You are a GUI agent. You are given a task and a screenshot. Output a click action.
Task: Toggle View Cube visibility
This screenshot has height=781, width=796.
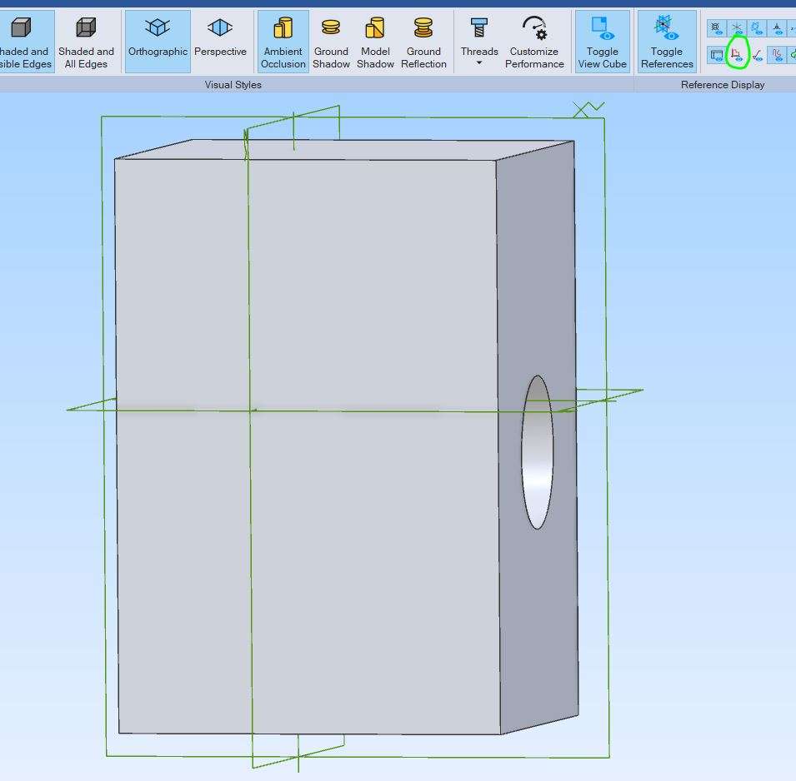[602, 42]
